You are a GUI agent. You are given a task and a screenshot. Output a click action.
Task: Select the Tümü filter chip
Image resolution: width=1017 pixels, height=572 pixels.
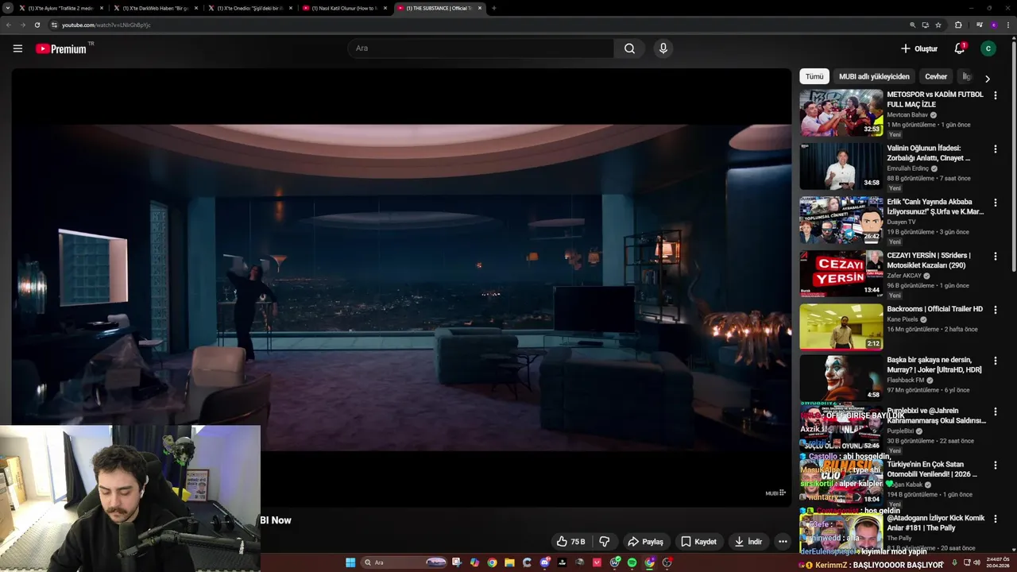pyautogui.click(x=814, y=77)
